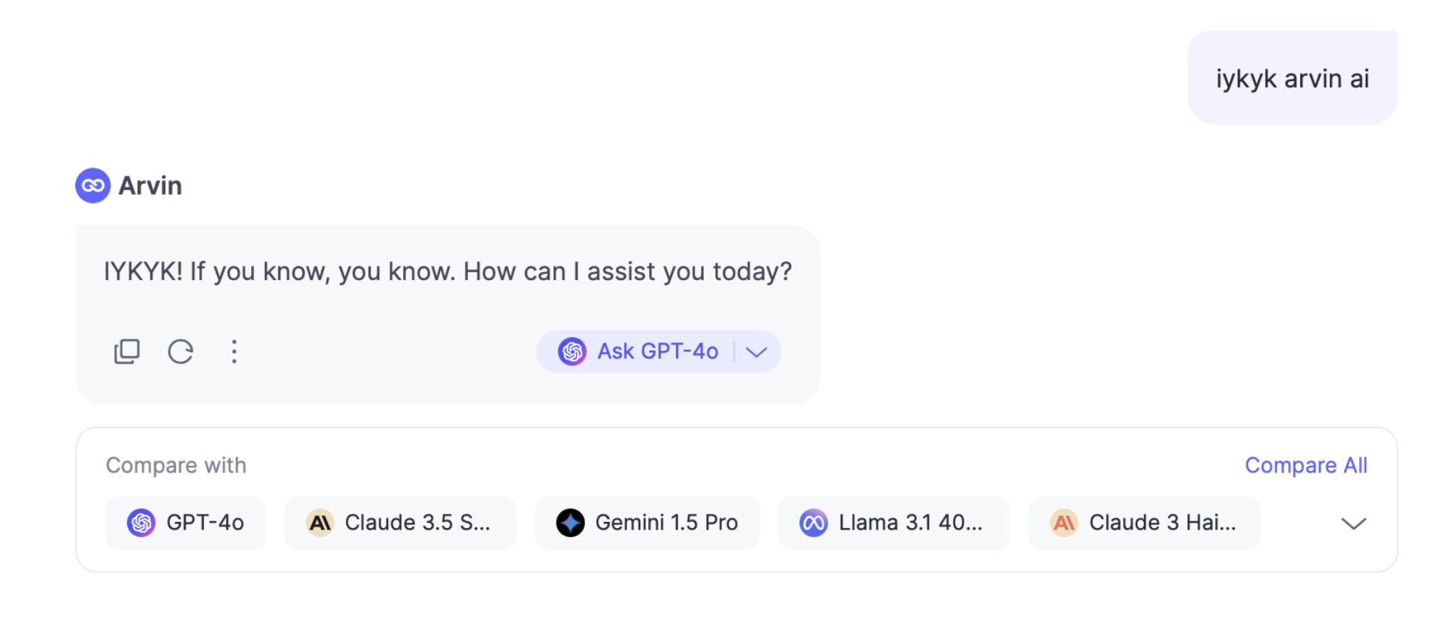Viewport: 1444px width, 637px height.
Task: Click the OpenAI logo inside Ask GPT-4o
Action: pos(572,351)
